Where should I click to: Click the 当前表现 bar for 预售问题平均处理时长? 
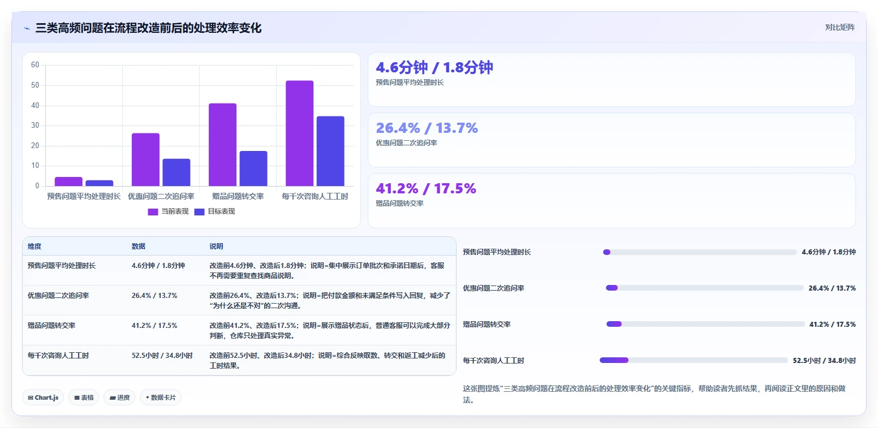click(68, 181)
